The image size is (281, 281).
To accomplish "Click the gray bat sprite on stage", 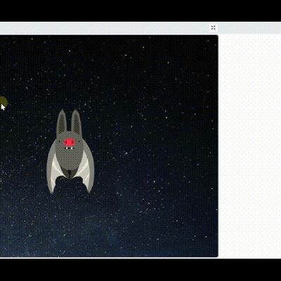I will coord(70,152).
